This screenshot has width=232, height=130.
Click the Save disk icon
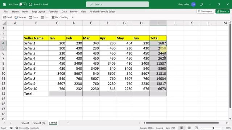[30, 4]
